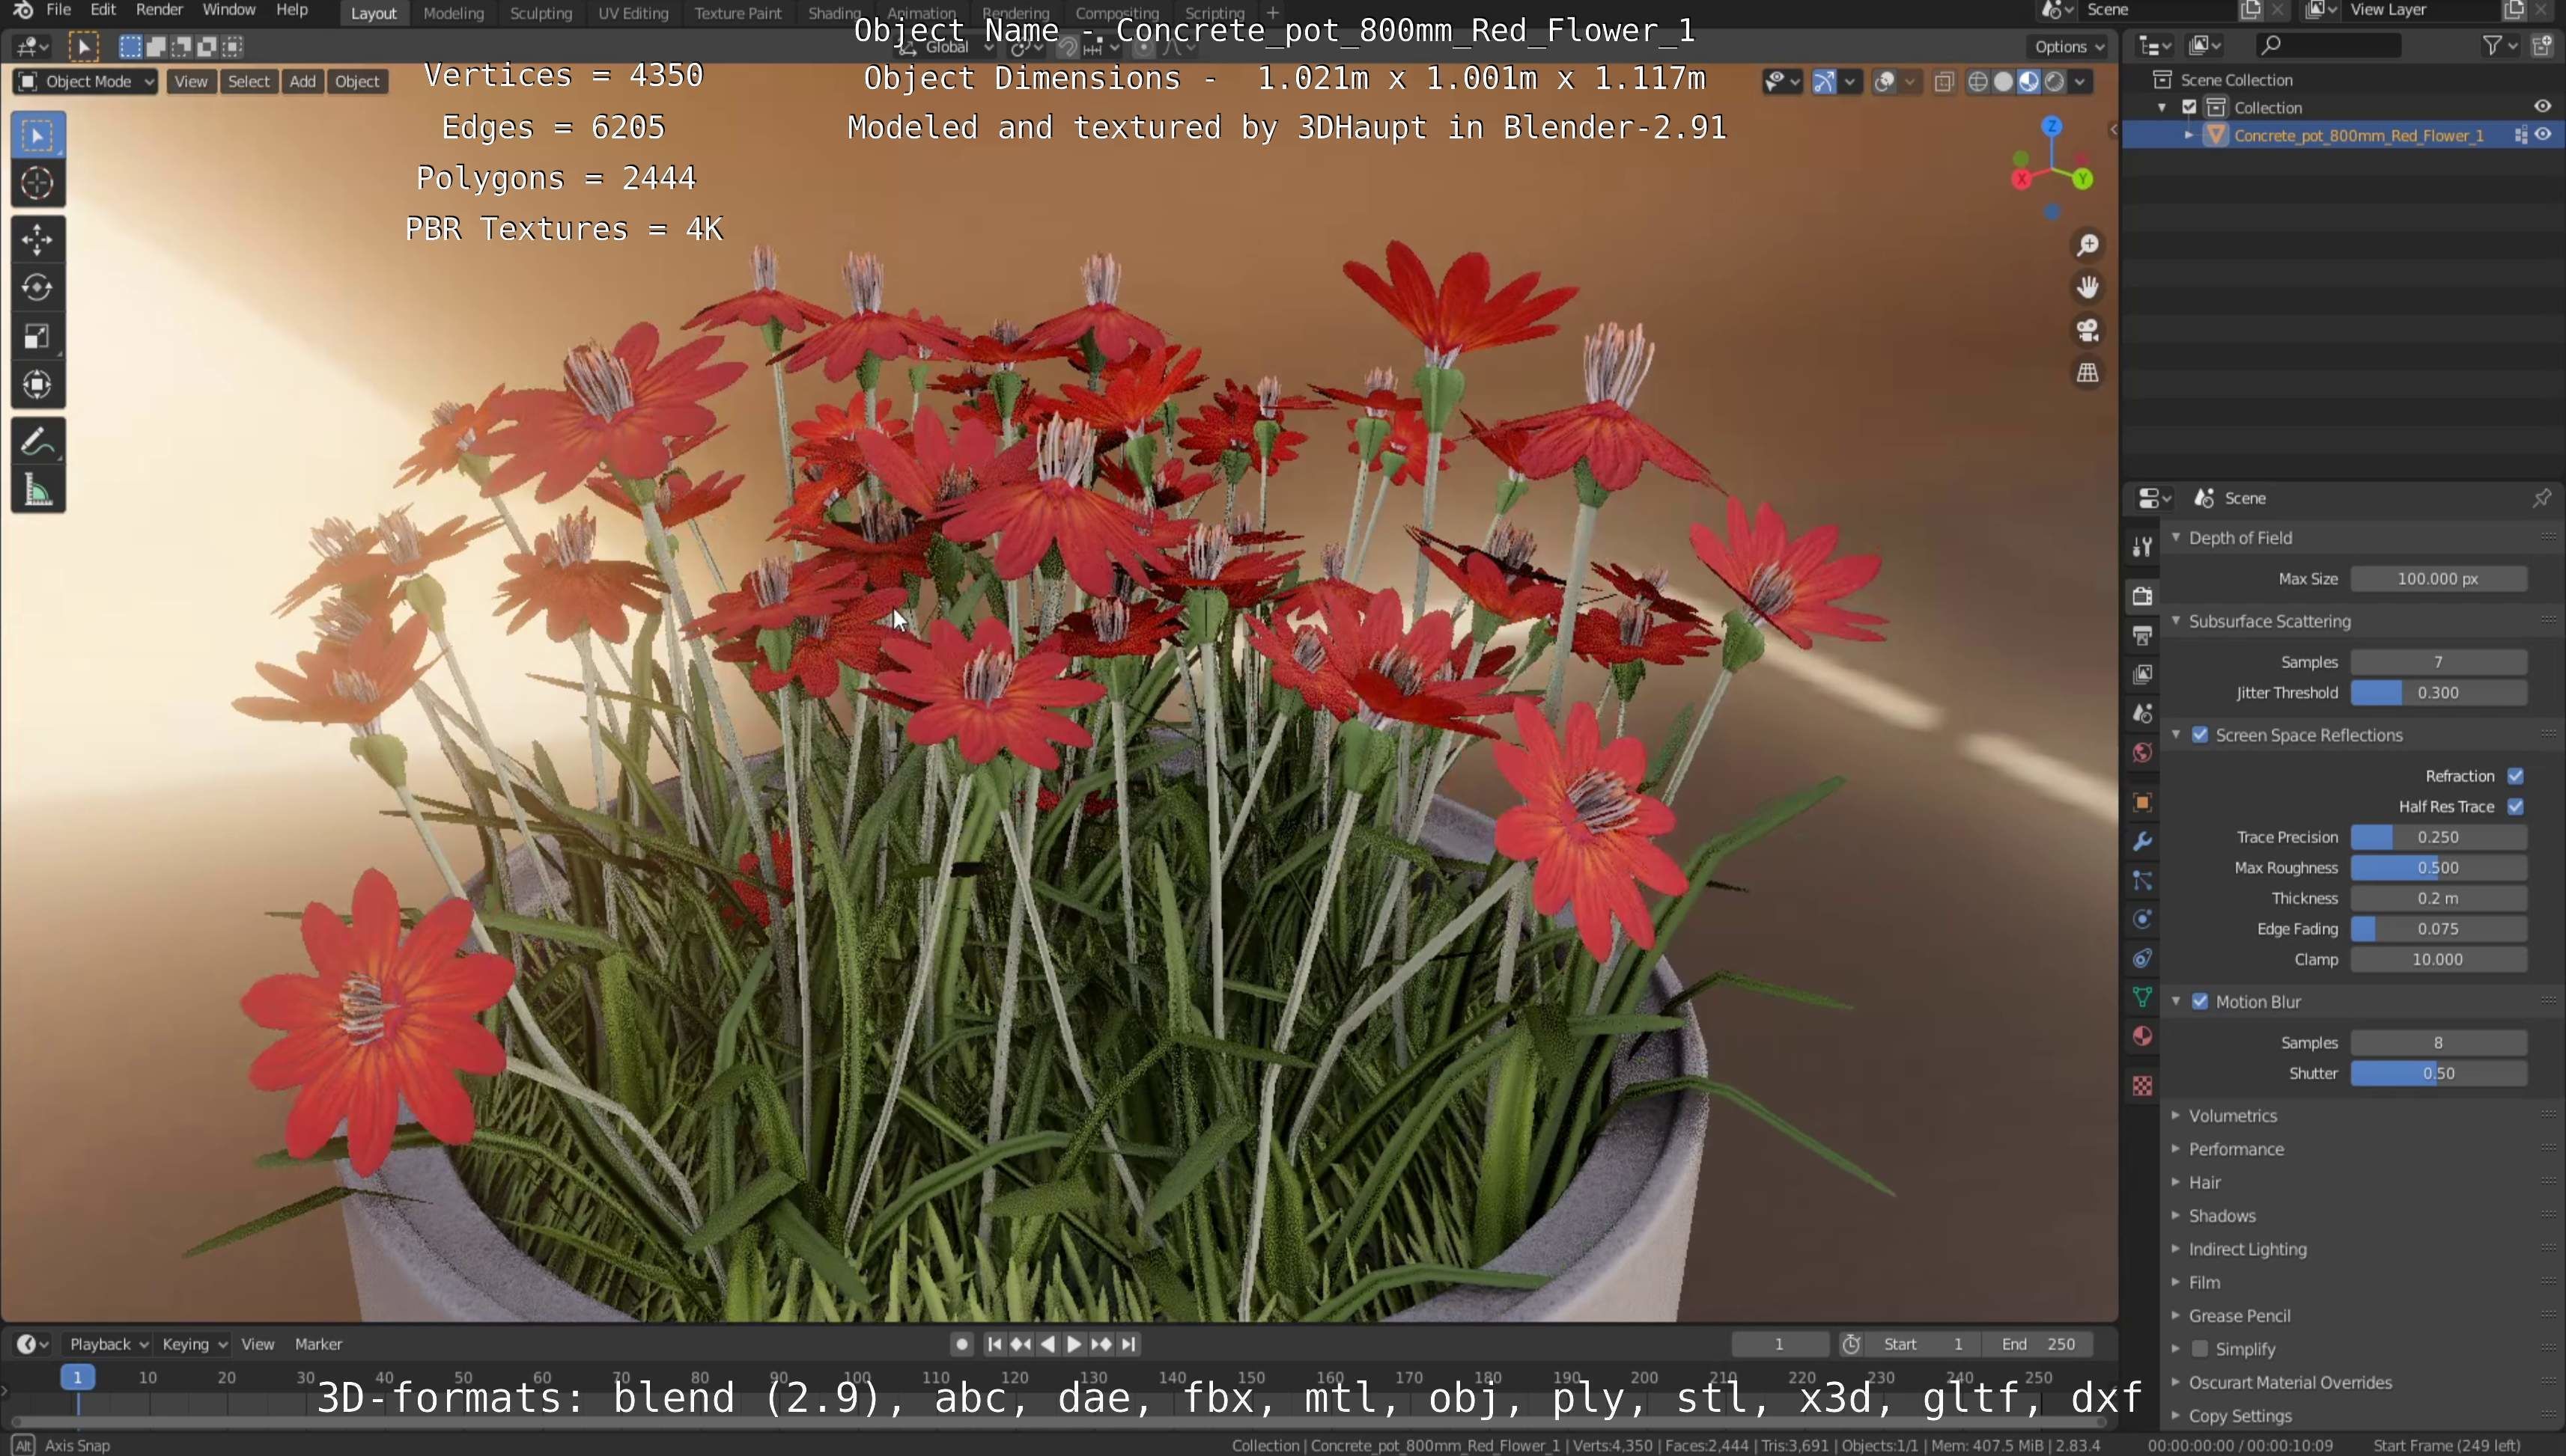Screen dimensions: 2566x1456
Task: Select the Rotate tool
Action: 38,288
